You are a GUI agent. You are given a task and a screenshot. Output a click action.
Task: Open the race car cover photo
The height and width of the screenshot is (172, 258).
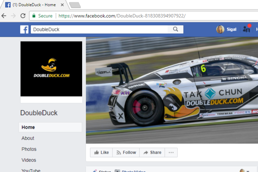tap(172, 90)
